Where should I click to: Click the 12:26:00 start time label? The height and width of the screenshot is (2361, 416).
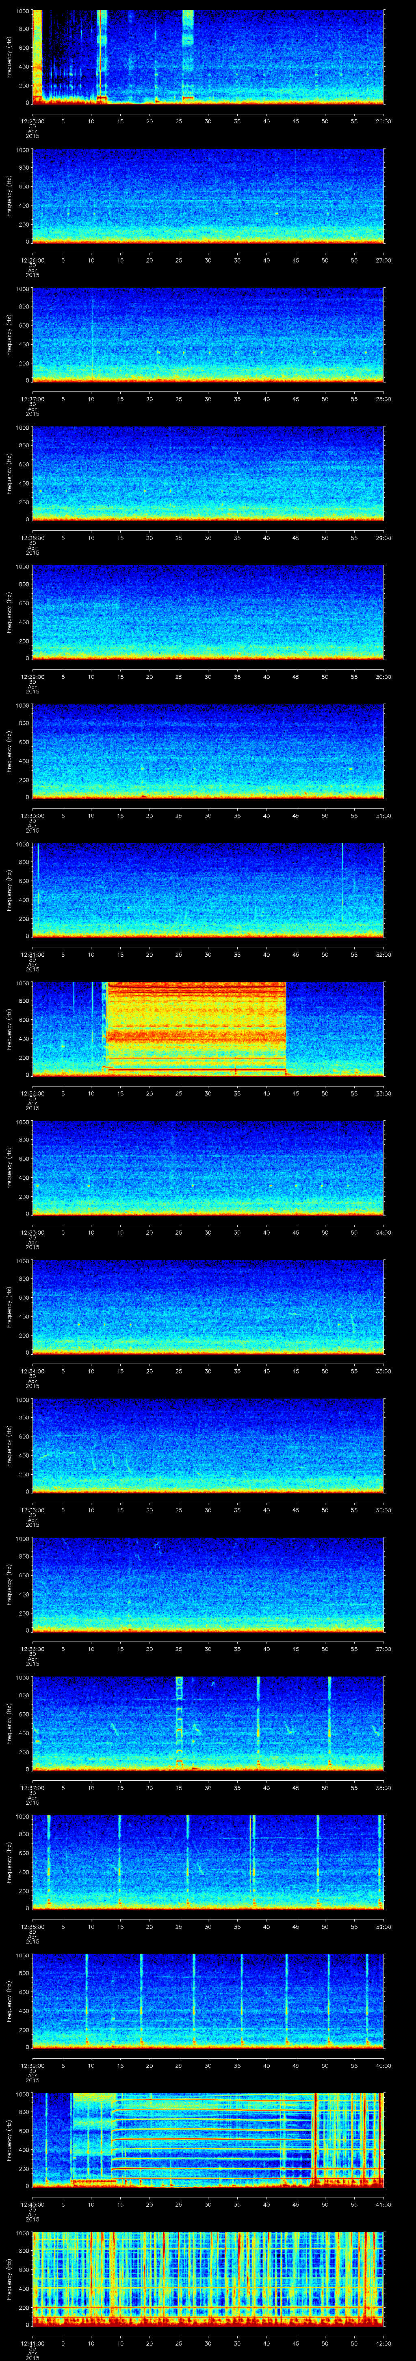pyautogui.click(x=32, y=260)
